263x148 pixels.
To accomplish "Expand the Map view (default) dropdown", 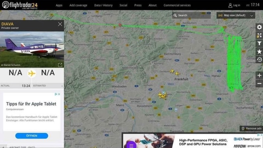I will pyautogui.click(x=236, y=15).
